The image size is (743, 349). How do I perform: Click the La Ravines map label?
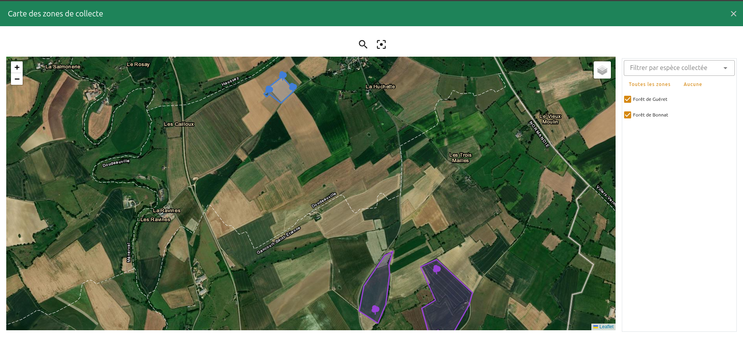tap(167, 211)
